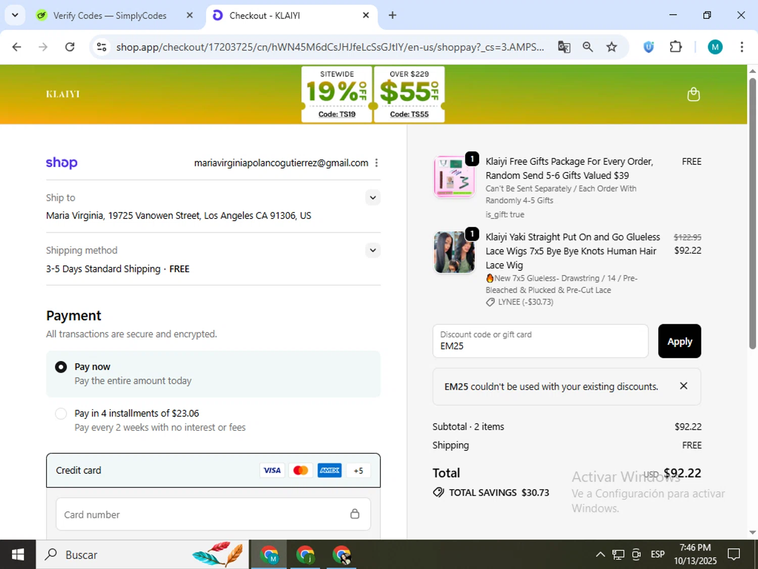Switch to Verify Codes — SimplyCodes tab
The image size is (758, 569).
(109, 16)
